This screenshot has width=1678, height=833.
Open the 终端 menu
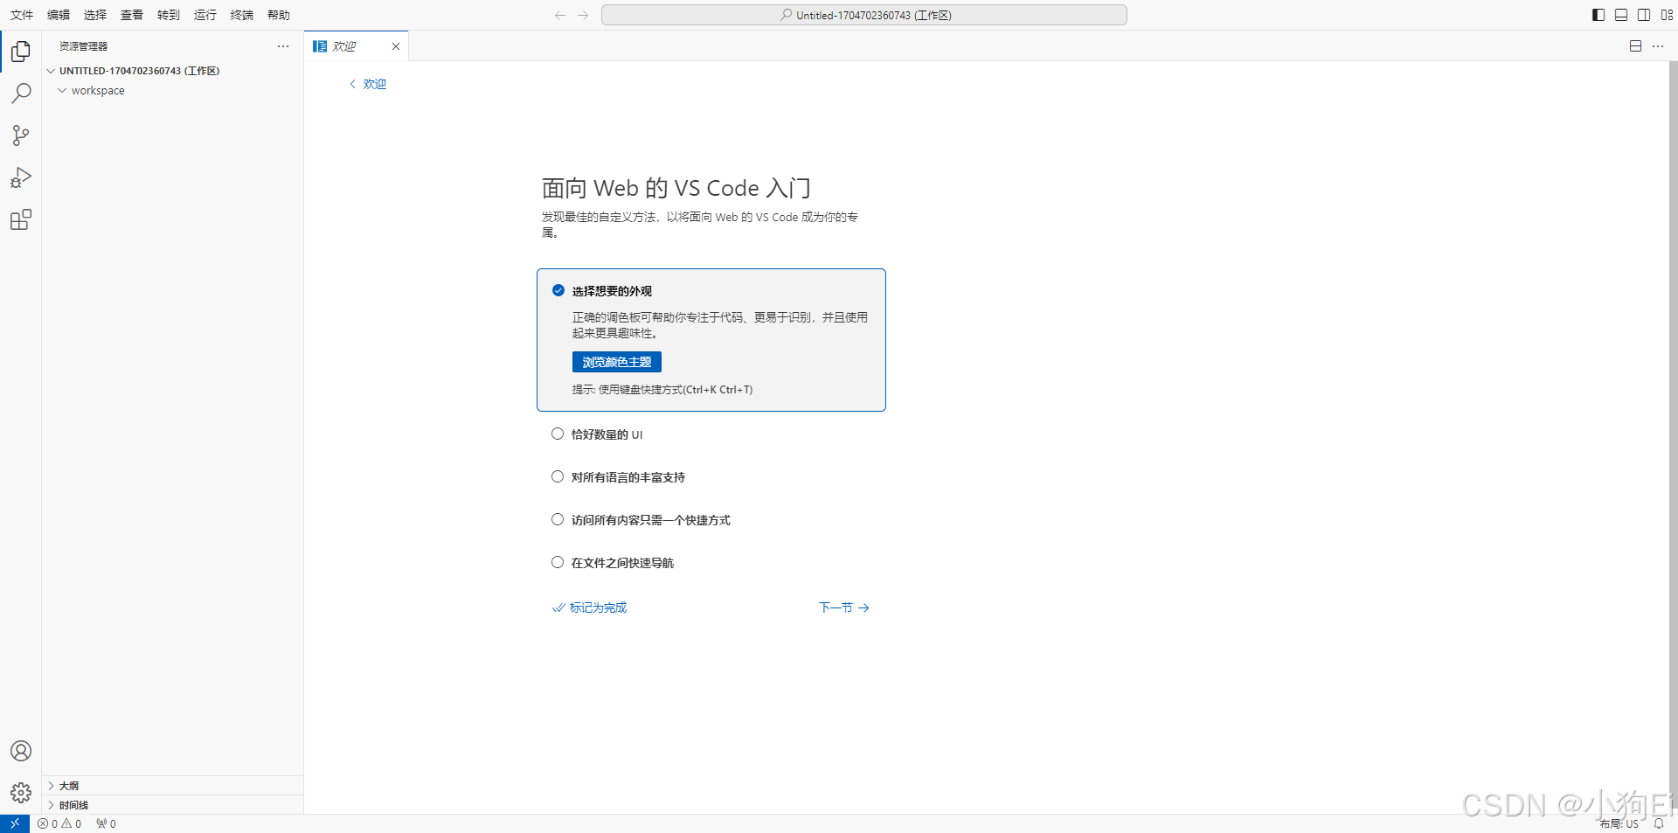click(242, 15)
